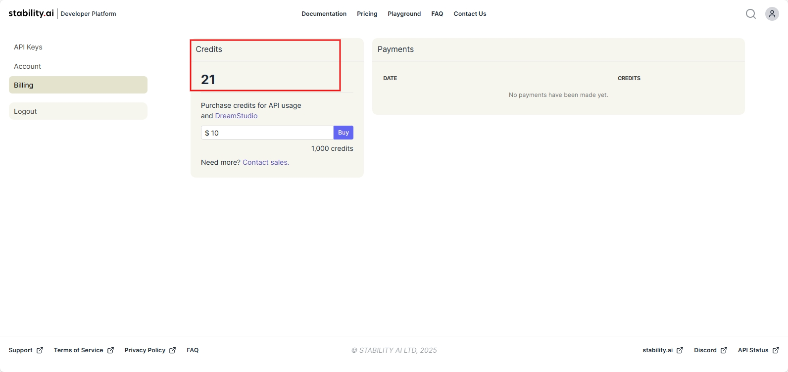Click the '1,000 credits' text

(x=332, y=148)
